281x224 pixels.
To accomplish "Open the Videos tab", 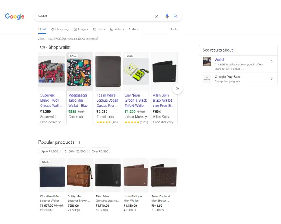I will click(117, 29).
